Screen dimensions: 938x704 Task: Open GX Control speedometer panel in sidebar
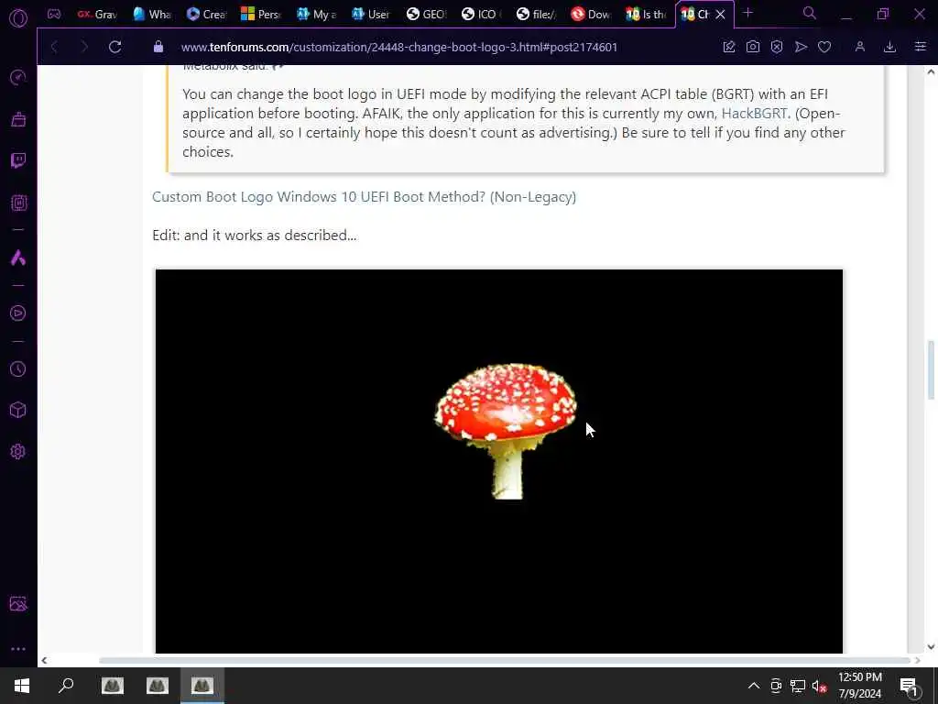[18, 77]
